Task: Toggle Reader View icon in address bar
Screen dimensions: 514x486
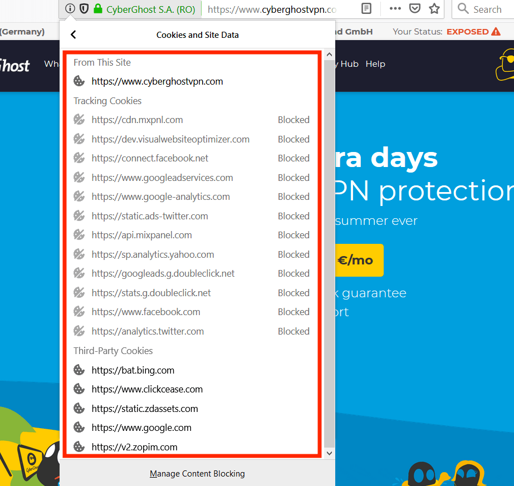Action: pos(366,9)
